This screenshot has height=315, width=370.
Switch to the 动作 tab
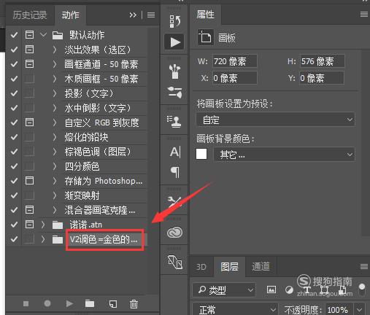[71, 15]
